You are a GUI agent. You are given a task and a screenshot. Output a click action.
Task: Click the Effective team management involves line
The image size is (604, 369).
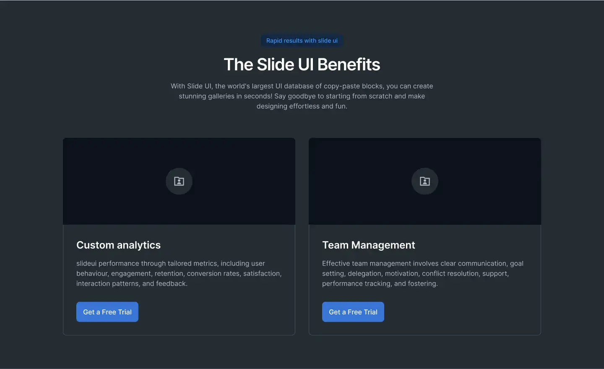click(x=423, y=263)
